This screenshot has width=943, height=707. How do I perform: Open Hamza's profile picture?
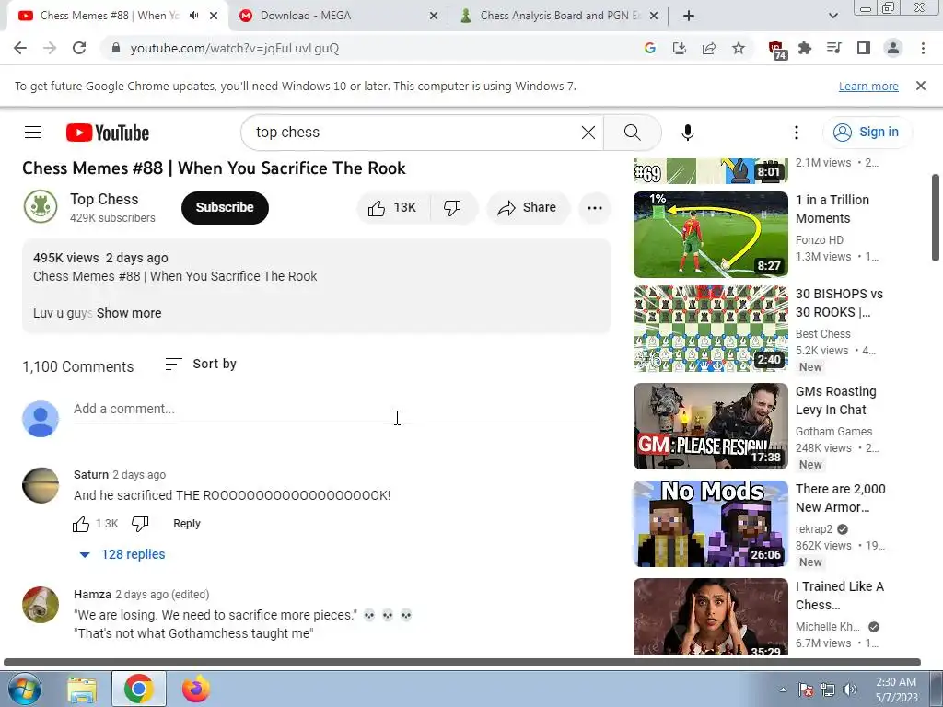coord(41,605)
